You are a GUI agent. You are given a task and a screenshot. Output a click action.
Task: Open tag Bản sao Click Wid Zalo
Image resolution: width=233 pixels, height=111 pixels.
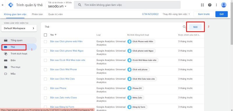(x=62, y=79)
